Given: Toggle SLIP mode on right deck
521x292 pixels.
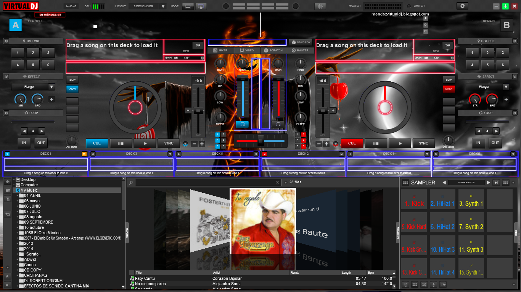Looking at the screenshot, I should coord(449,79).
